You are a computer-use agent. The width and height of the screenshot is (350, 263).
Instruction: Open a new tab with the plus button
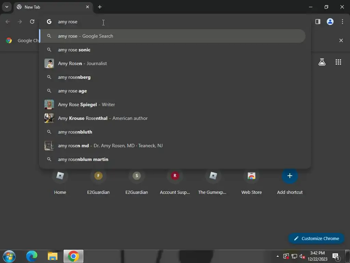point(100,7)
